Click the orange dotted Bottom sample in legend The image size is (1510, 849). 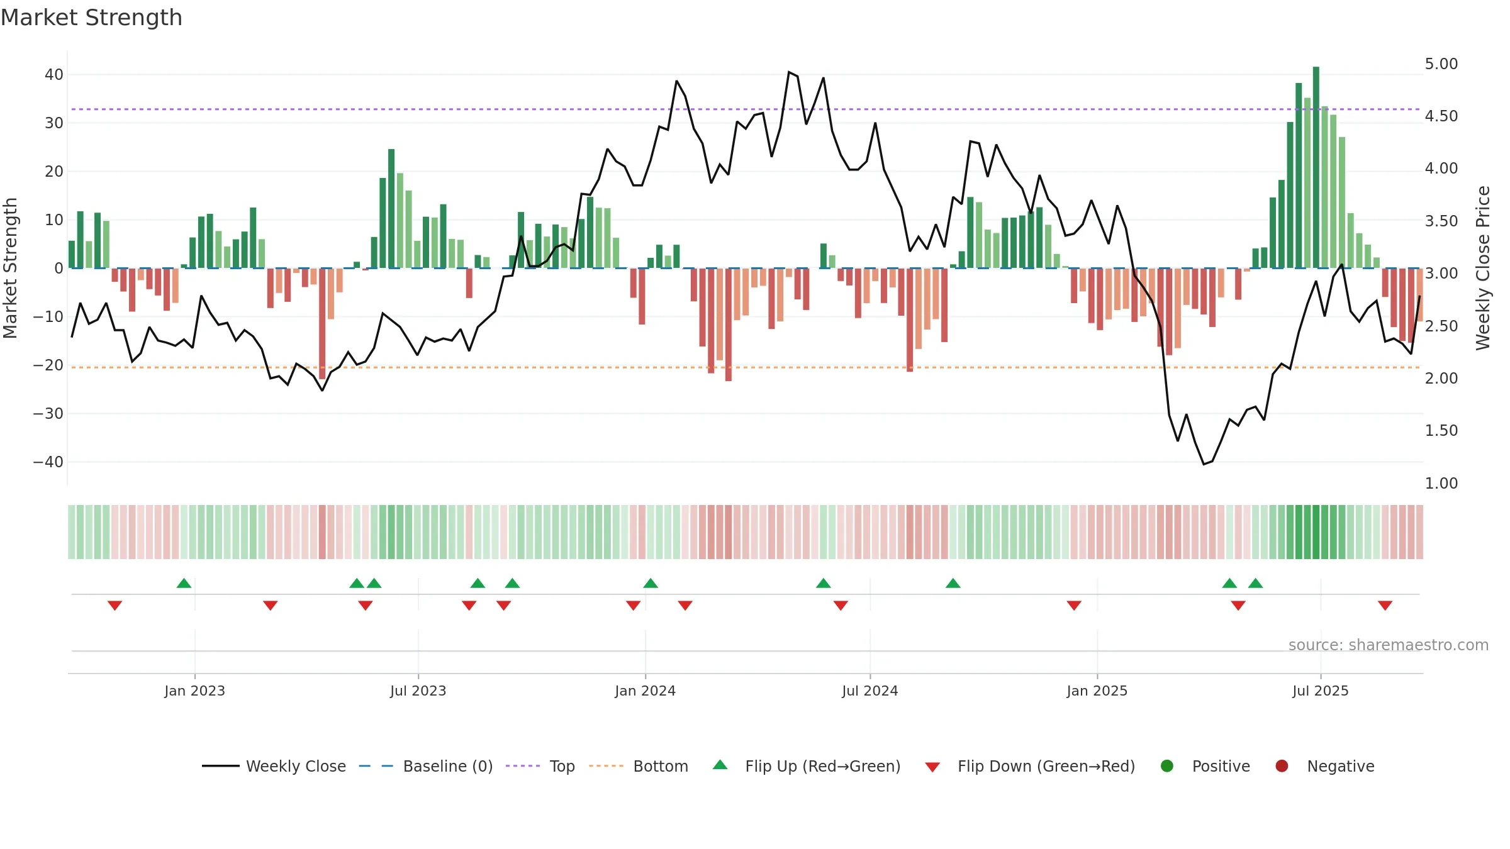(606, 766)
